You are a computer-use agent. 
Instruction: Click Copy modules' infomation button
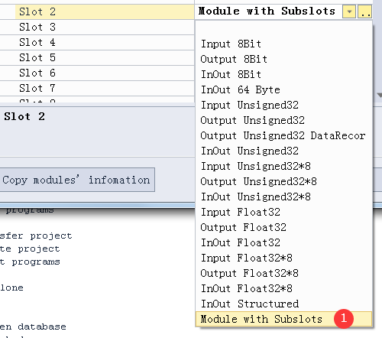[x=77, y=180]
